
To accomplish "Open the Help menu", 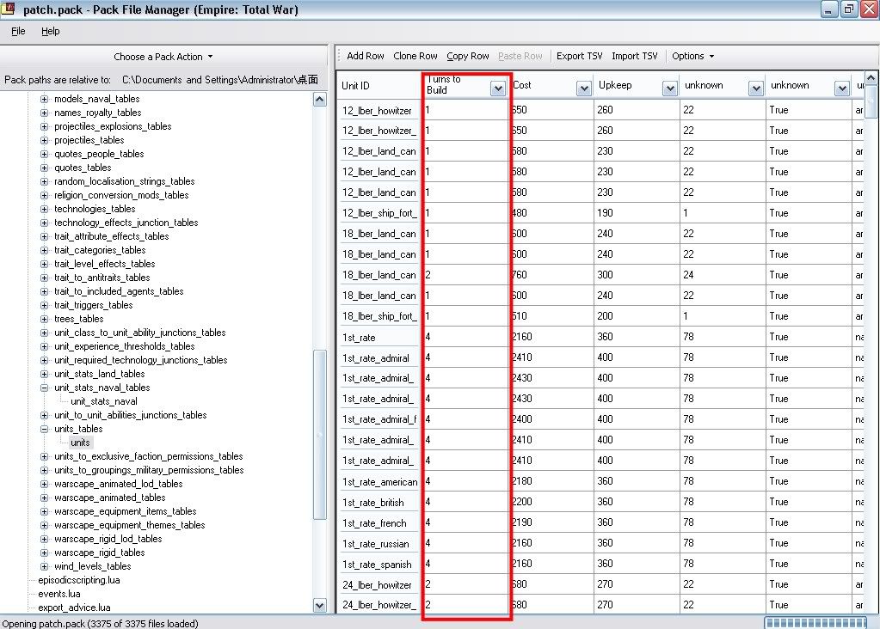I will 51,31.
